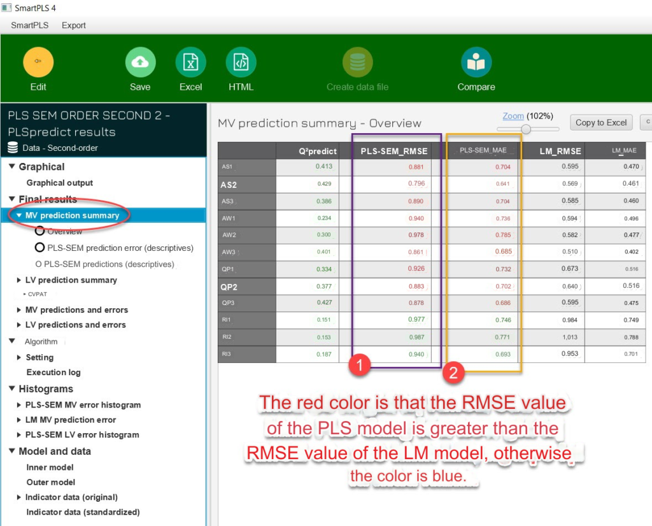The image size is (652, 526).
Task: Click the Create data file icon
Action: click(357, 62)
